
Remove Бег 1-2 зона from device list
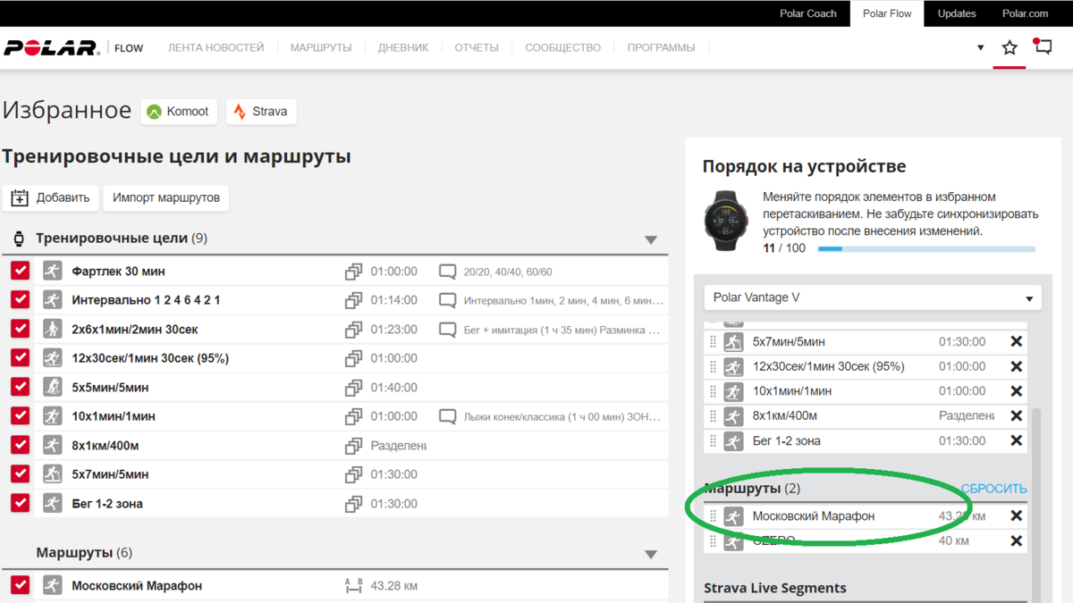coord(1016,440)
